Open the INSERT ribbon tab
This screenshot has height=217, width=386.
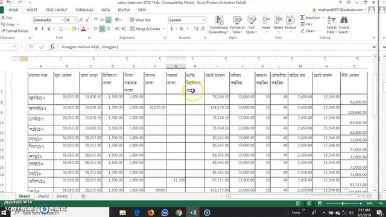(32, 10)
